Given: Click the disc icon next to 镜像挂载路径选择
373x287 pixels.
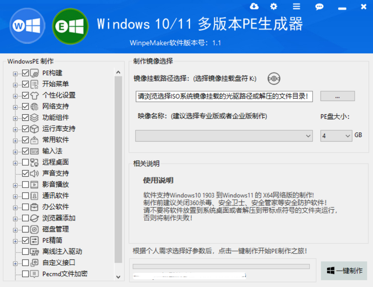Looking at the screenshot, I should 274,78.
